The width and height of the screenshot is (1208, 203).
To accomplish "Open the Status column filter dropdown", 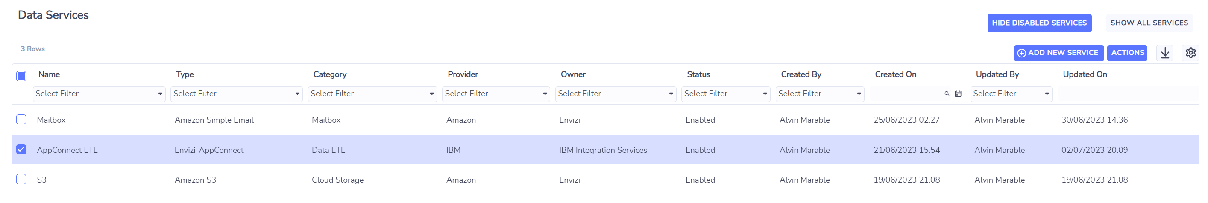I will pyautogui.click(x=725, y=94).
